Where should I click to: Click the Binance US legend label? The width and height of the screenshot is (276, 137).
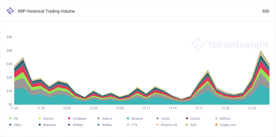(x=169, y=125)
